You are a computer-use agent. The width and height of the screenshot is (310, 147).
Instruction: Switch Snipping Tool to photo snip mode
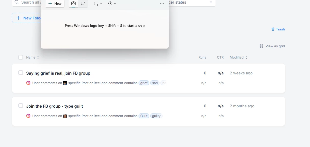[73, 4]
